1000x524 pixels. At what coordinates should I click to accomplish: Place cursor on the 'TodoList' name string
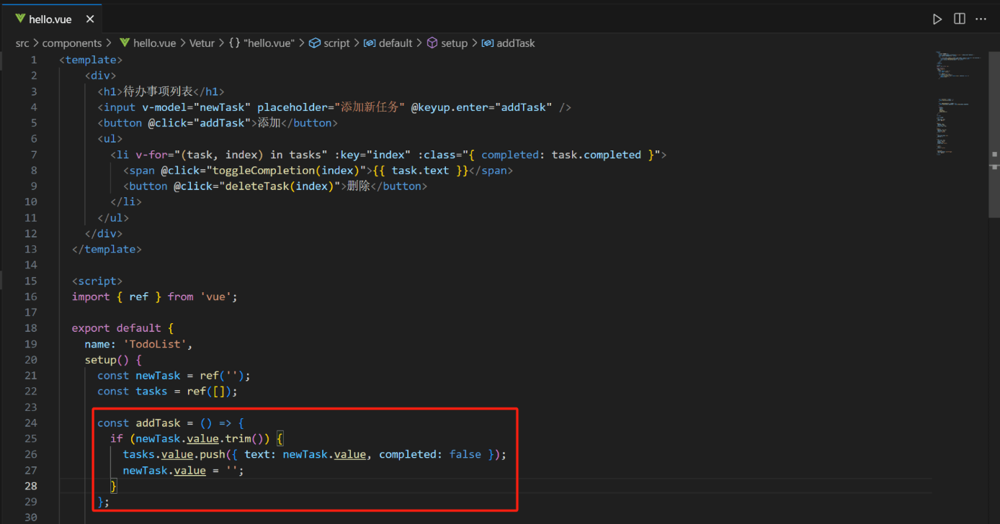coord(157,344)
